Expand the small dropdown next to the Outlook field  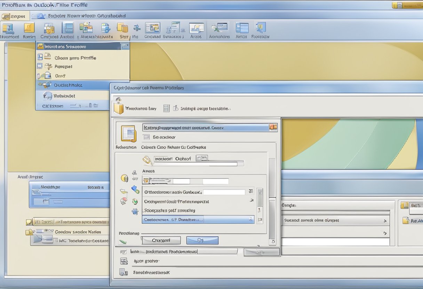point(202,158)
